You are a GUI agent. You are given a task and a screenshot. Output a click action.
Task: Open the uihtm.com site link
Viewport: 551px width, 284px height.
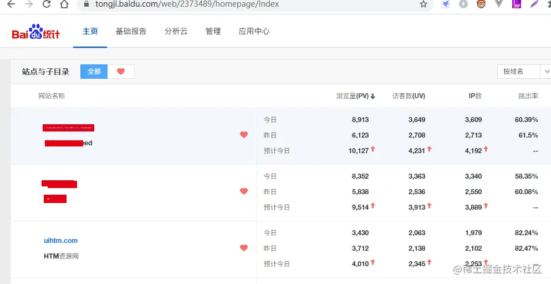[x=61, y=241]
